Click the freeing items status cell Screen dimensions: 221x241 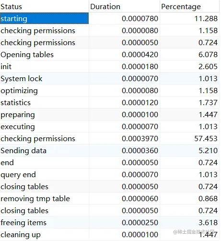pos(44,222)
